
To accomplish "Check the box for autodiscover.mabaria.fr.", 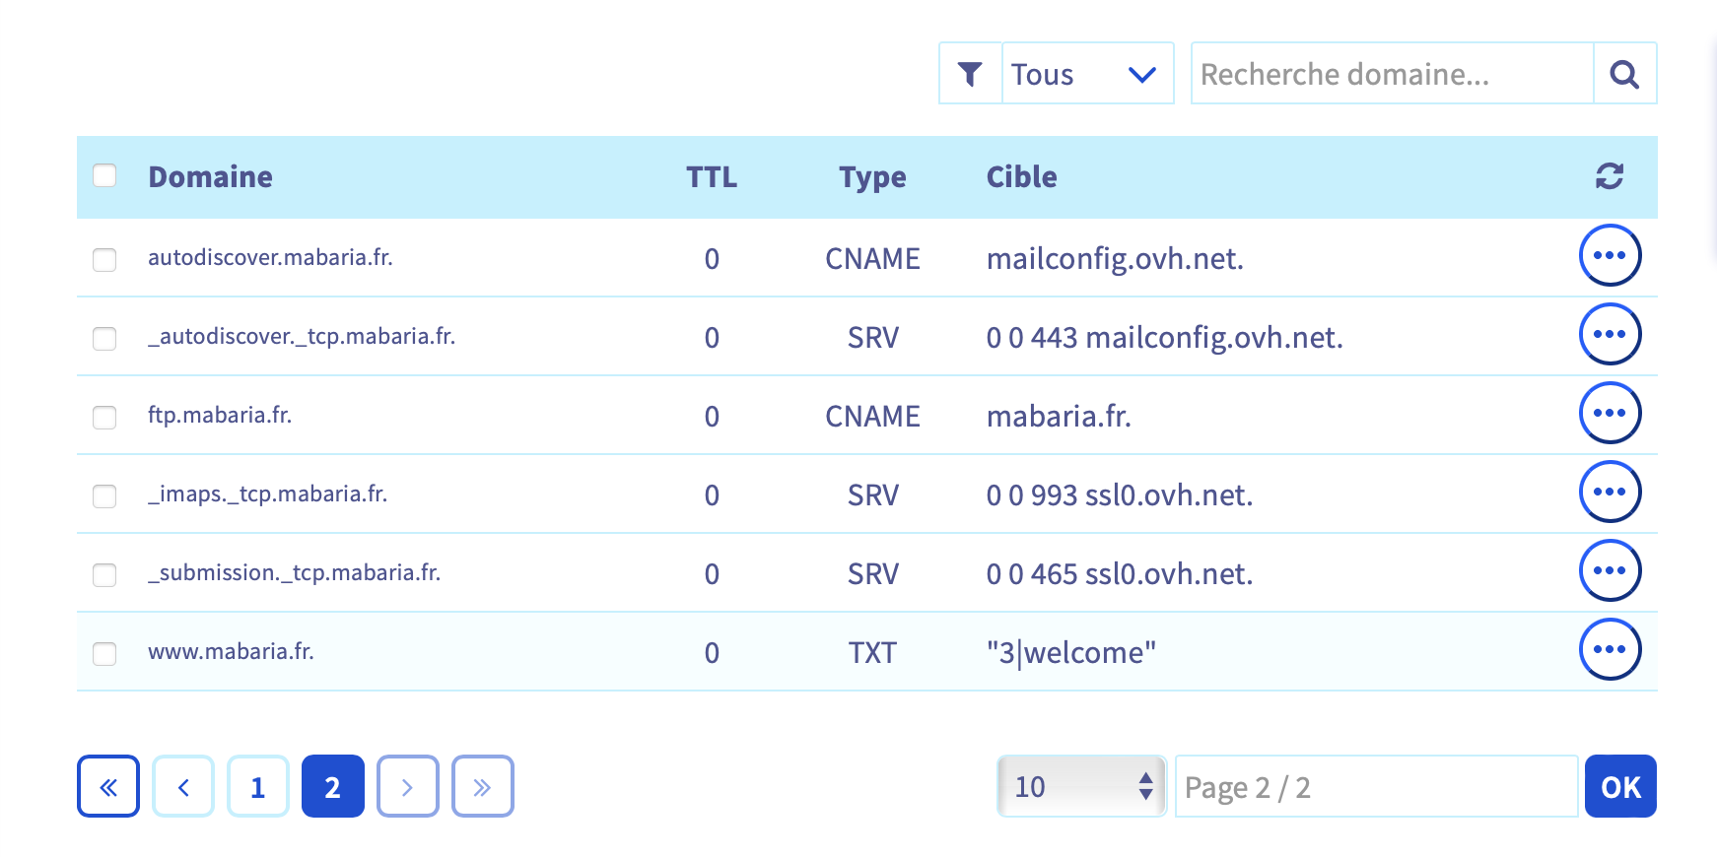I will (x=104, y=259).
